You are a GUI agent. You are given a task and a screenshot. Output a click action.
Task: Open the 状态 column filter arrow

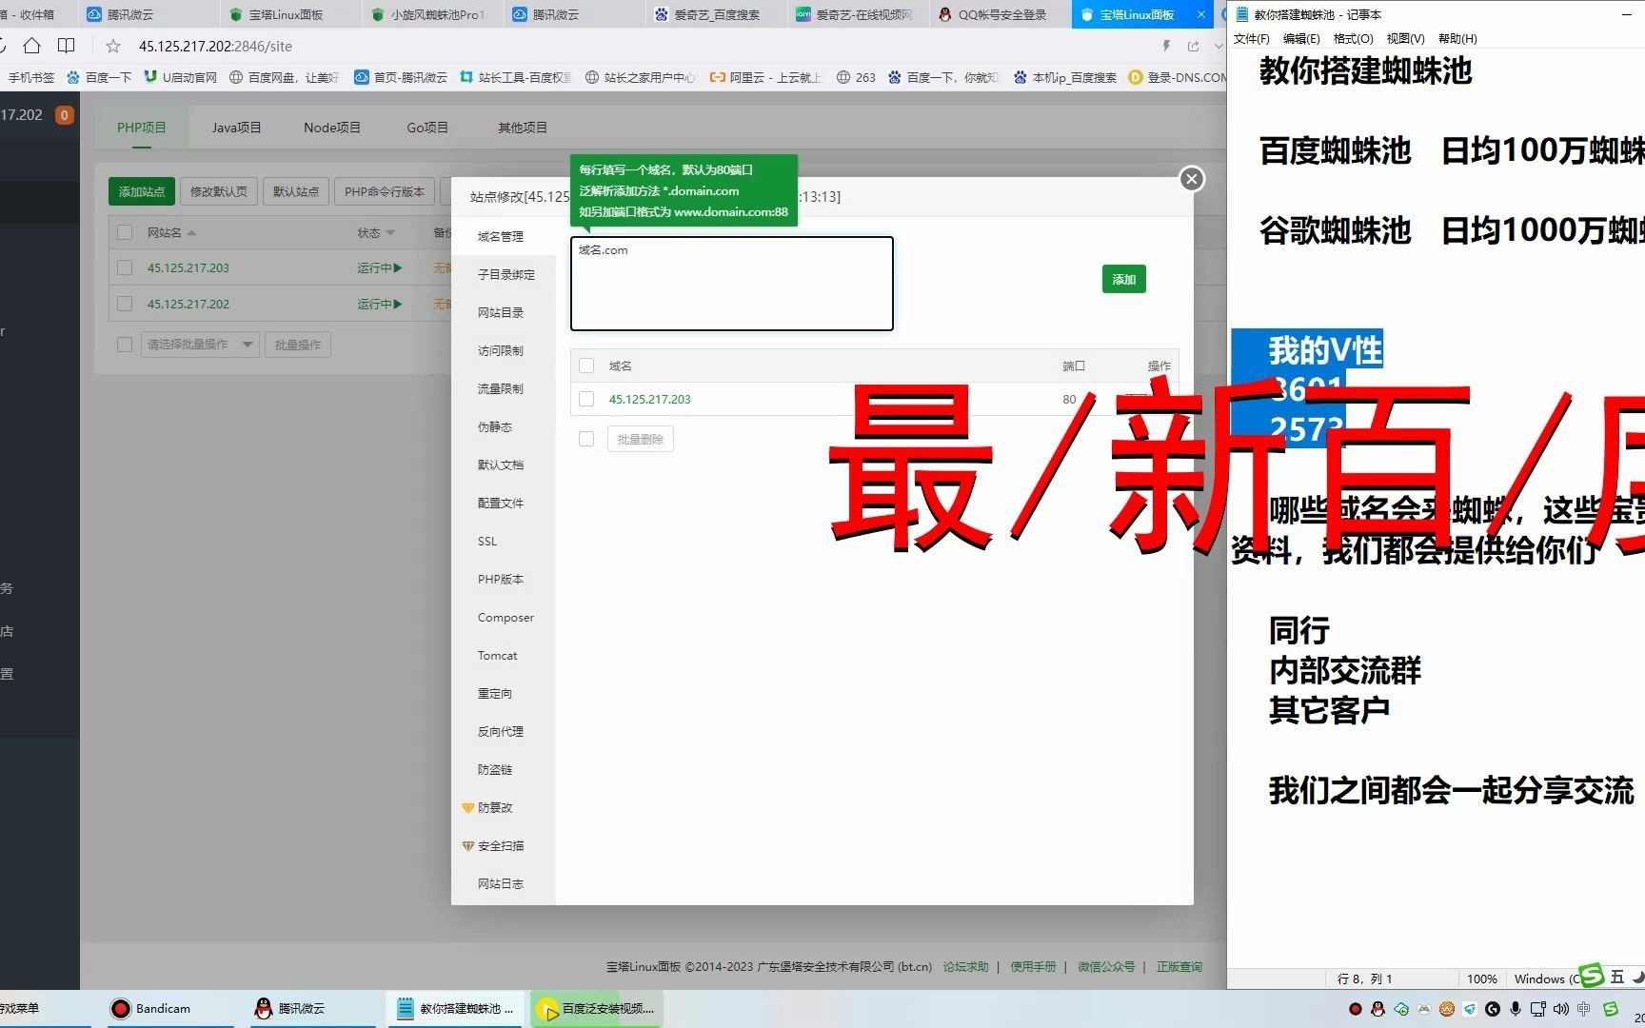point(390,233)
